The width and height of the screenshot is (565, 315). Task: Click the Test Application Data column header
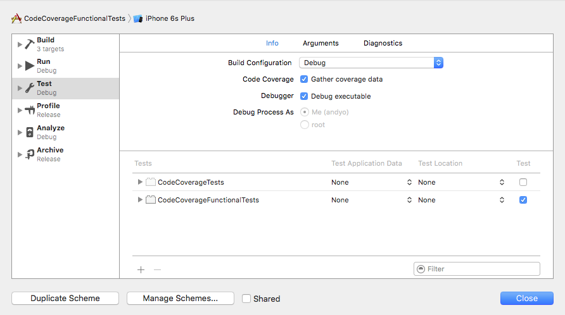[x=367, y=163]
